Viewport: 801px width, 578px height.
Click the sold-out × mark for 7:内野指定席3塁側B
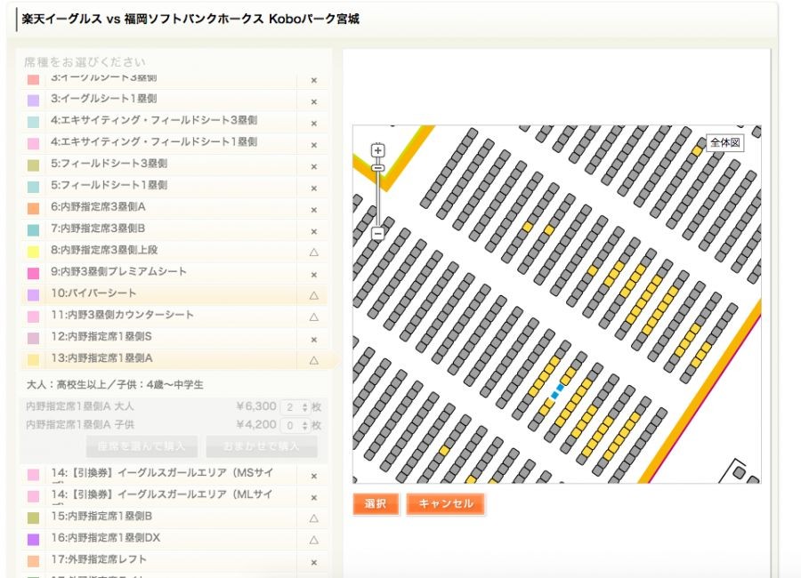tap(314, 232)
